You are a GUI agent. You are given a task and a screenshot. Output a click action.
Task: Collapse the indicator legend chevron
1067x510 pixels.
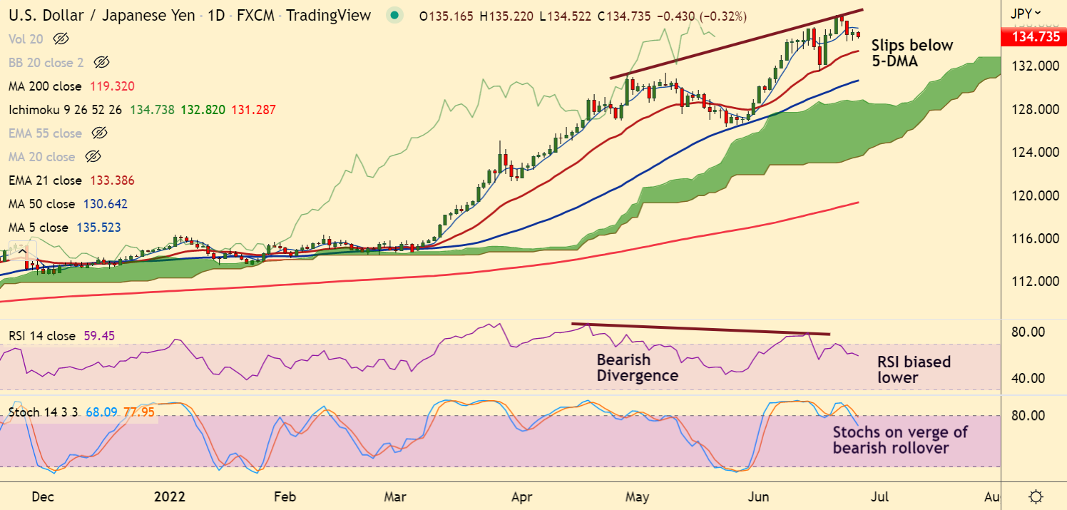(x=22, y=250)
